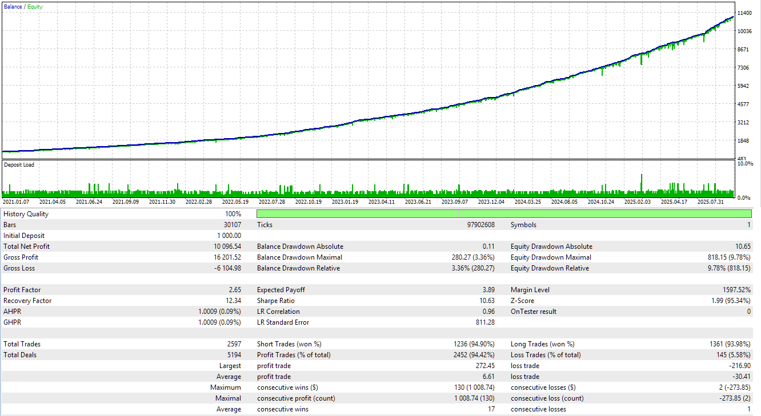Click the Z-Score value 1.99 (95.34%)
The height and width of the screenshot is (416, 761).
(x=731, y=301)
